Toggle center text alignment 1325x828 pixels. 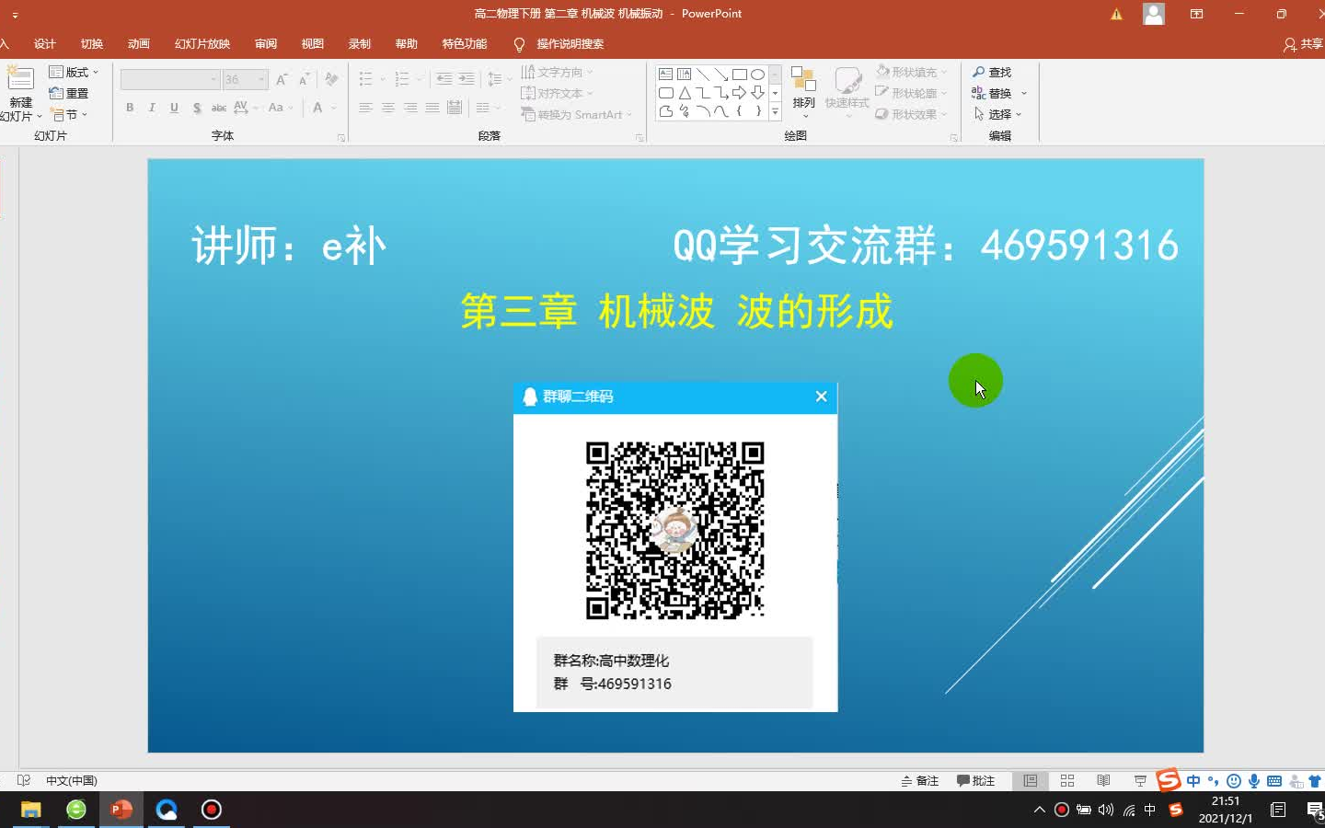[x=388, y=108]
